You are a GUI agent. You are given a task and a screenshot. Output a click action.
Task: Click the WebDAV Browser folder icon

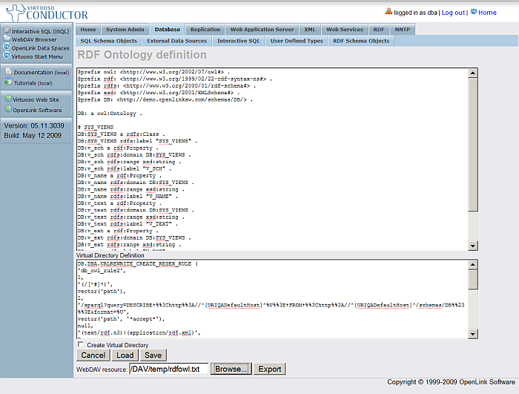tap(7, 39)
